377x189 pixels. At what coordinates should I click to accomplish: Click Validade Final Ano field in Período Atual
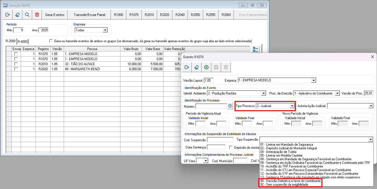click(x=268, y=124)
